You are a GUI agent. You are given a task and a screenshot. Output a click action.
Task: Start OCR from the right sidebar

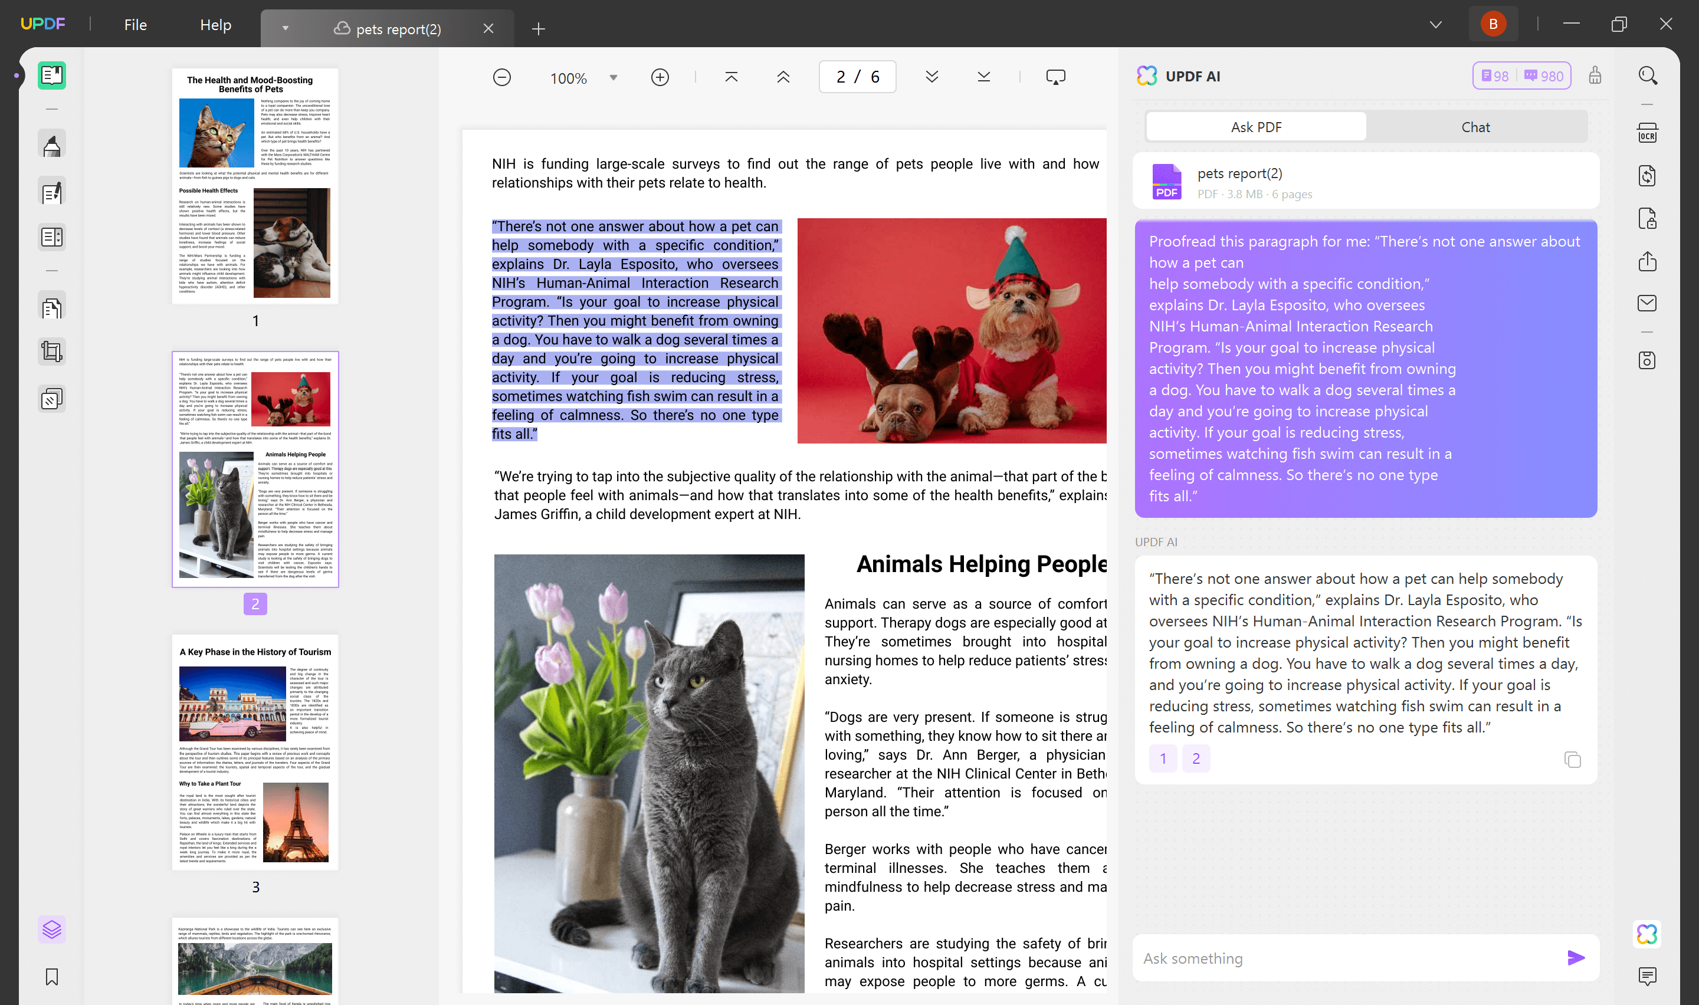pos(1648,133)
